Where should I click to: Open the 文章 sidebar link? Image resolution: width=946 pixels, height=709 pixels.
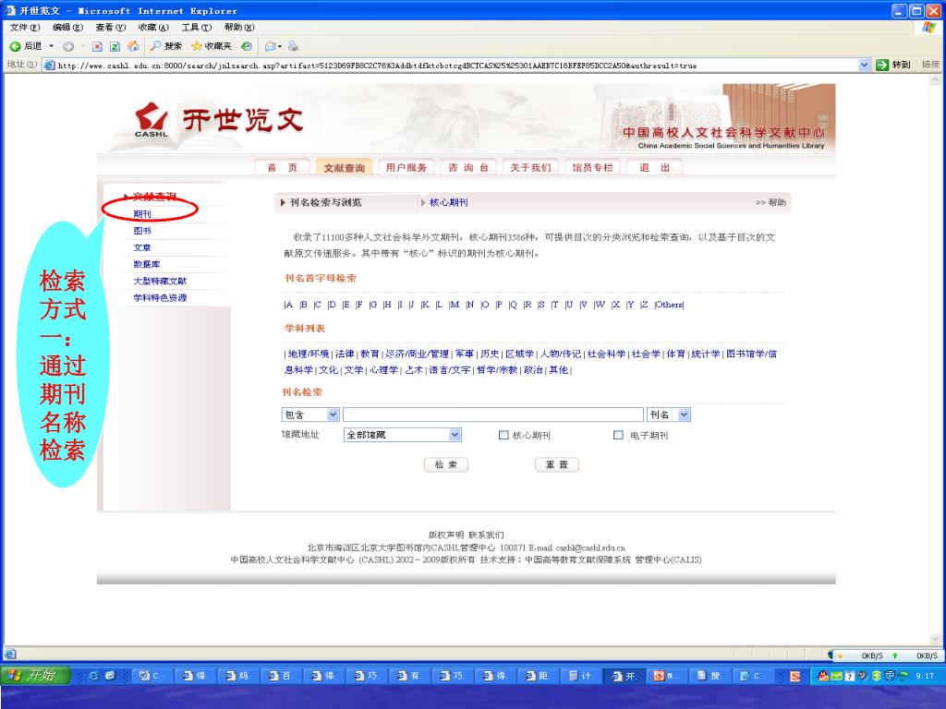pyautogui.click(x=142, y=247)
